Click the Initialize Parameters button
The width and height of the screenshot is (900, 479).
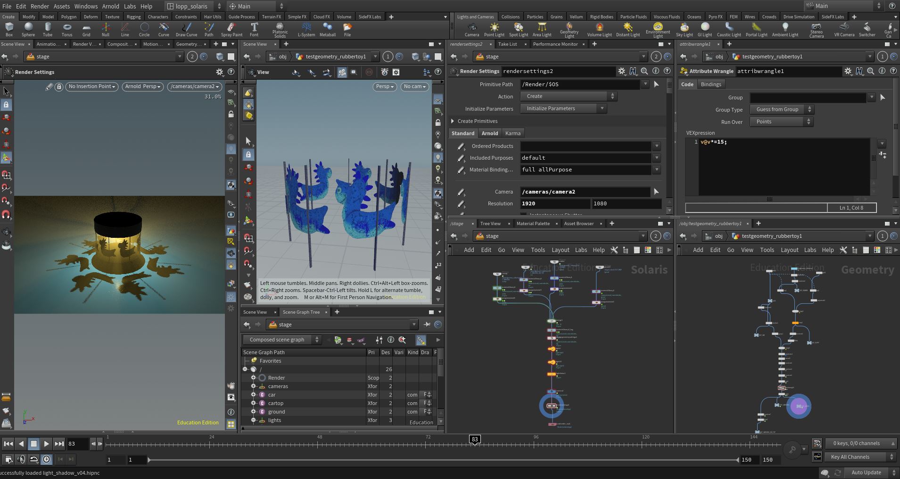[563, 108]
